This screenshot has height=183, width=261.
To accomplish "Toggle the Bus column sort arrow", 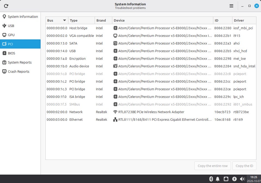I will pyautogui.click(x=65, y=20).
